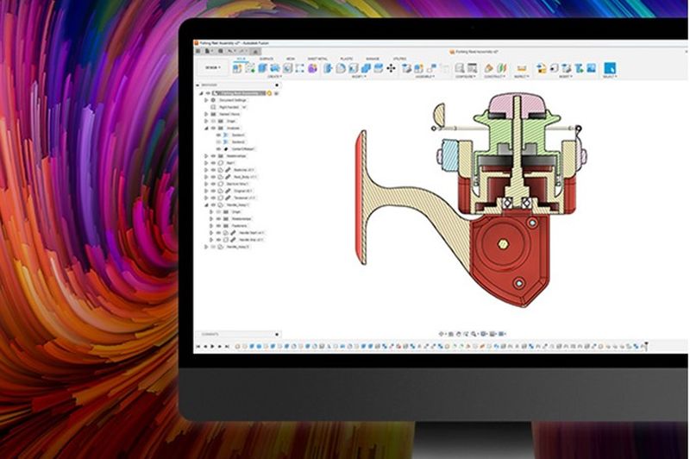The height and width of the screenshot is (459, 690).
Task: Jump to timeline beginning
Action: [198, 347]
